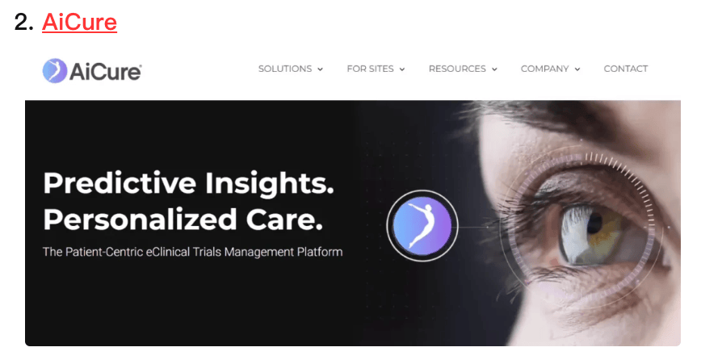This screenshot has height=364, width=701.
Task: Open the AiCure heading link
Action: point(80,22)
